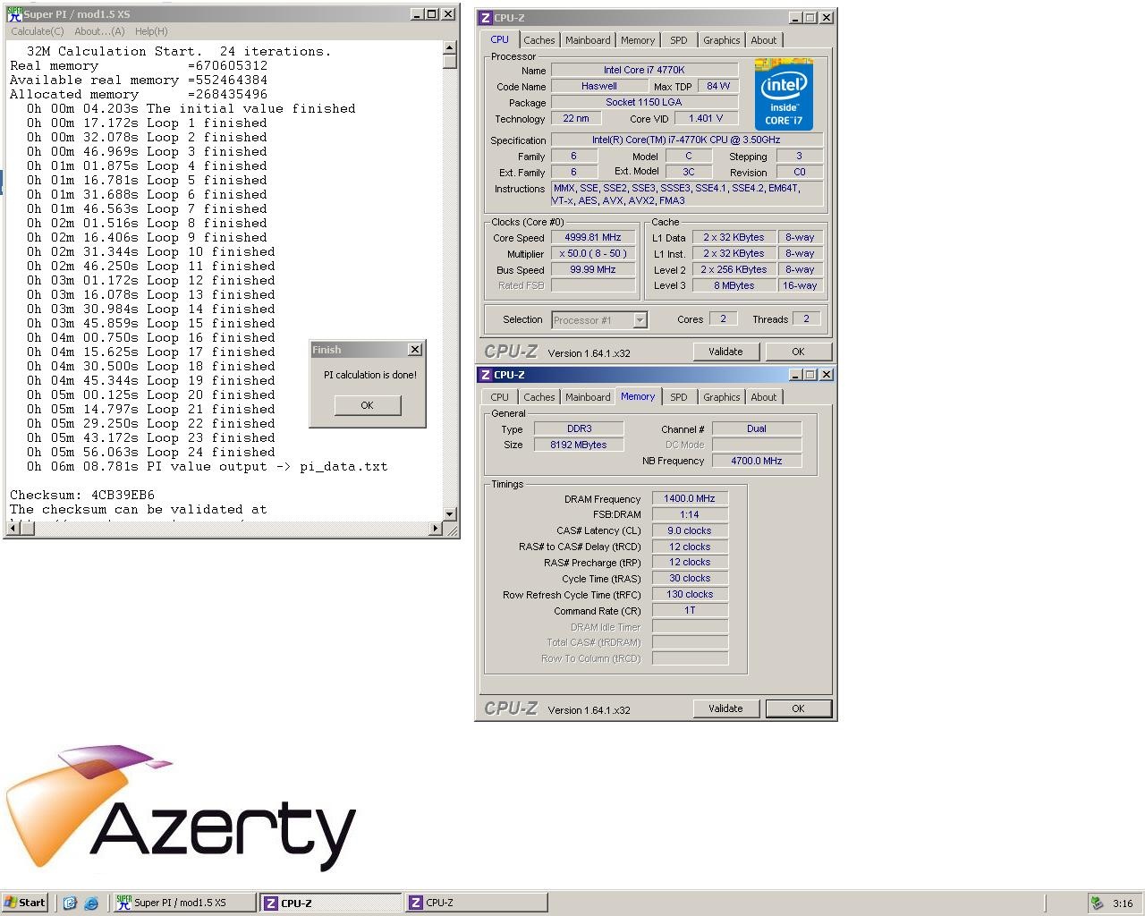Click the Name field Intel Core i7 4770K

[644, 70]
